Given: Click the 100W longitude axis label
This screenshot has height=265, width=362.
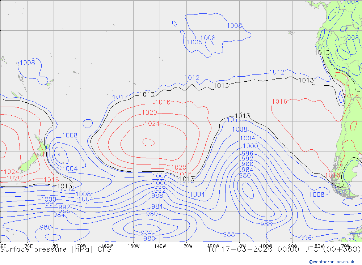Looking at the screenshot, I should [266, 246].
